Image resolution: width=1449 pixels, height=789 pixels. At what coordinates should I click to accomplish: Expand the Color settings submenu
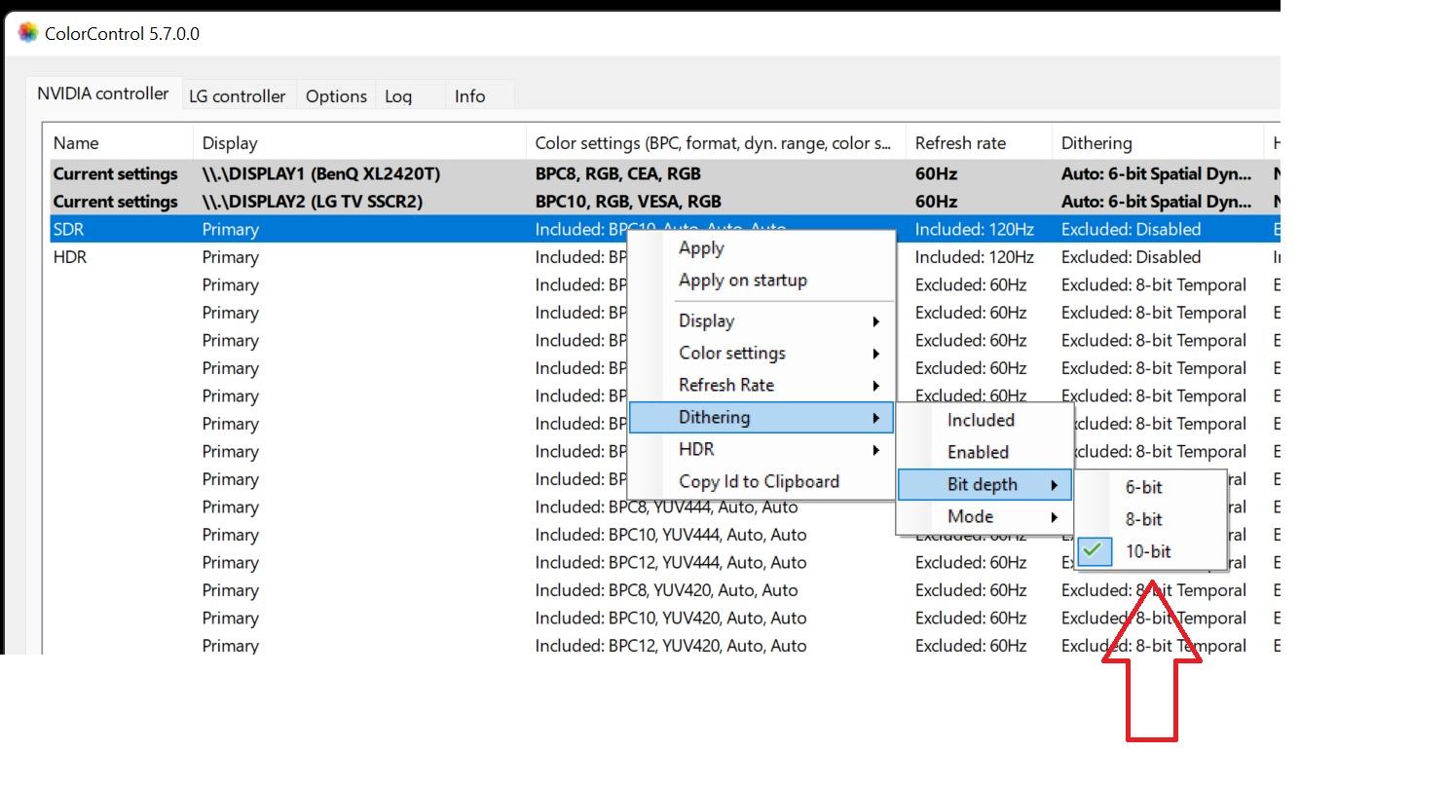(761, 353)
